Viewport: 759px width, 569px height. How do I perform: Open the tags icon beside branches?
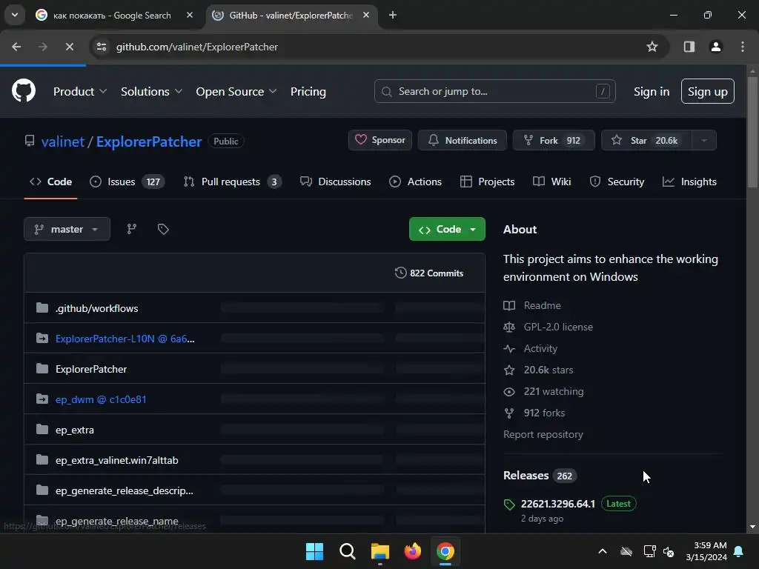(x=163, y=229)
